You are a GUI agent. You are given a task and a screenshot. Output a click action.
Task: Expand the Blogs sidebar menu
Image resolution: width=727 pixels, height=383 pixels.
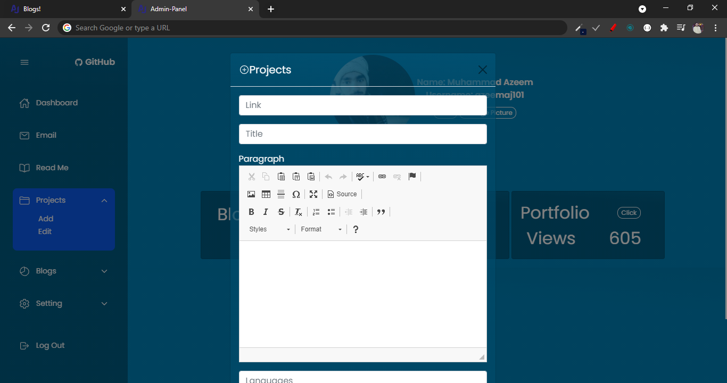pos(64,271)
